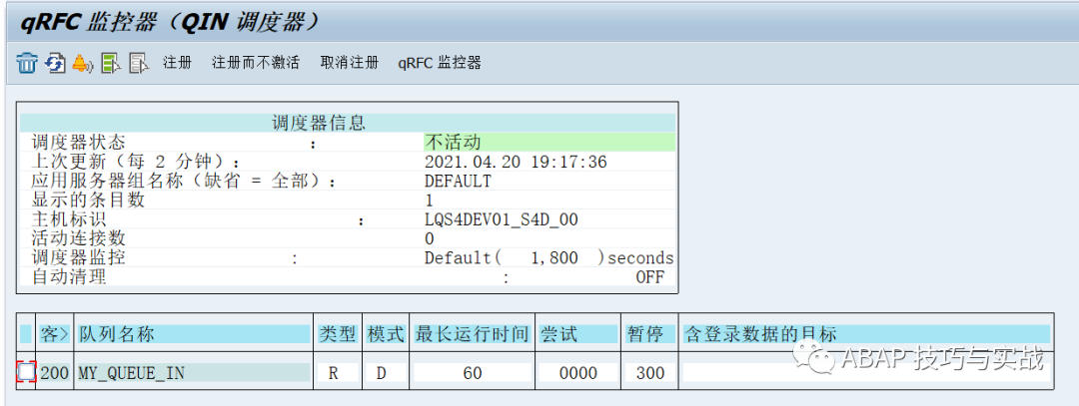This screenshot has height=406, width=1079.
Task: Click the refresh icon in toolbar
Action: (55, 63)
